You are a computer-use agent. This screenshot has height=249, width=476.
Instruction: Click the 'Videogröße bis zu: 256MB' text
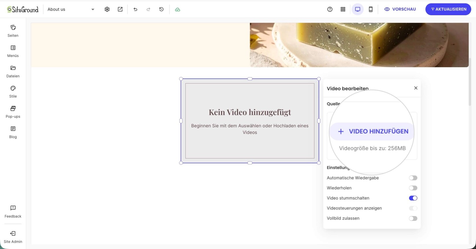[x=372, y=148]
